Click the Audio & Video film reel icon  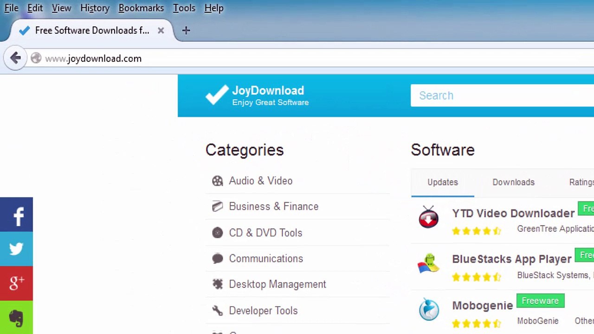tap(217, 181)
